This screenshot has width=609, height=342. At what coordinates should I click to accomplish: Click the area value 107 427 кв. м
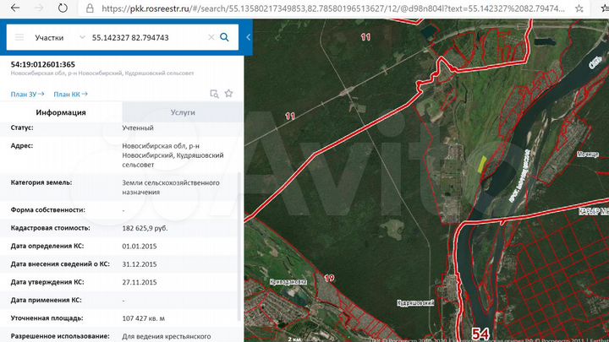[x=143, y=318]
